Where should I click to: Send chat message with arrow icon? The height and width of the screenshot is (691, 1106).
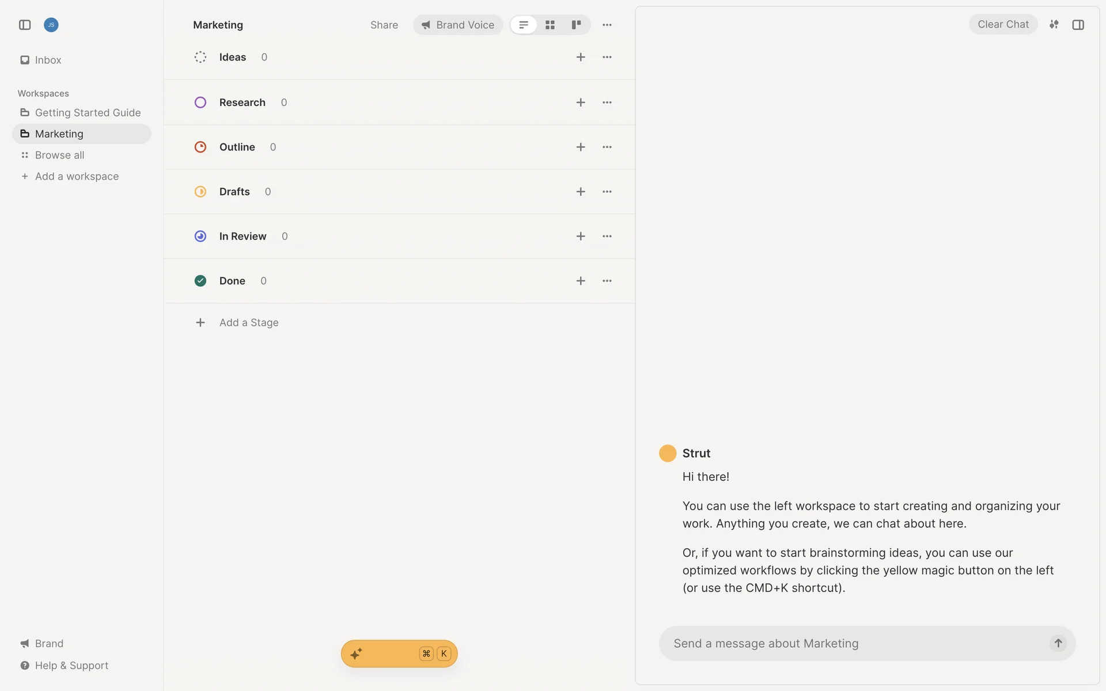tap(1058, 643)
